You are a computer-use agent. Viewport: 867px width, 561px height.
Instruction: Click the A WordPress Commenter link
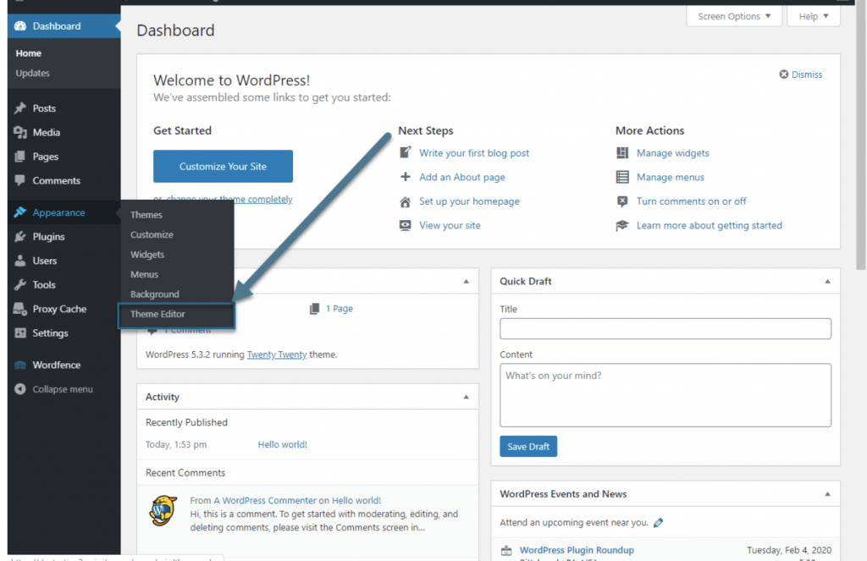click(265, 500)
